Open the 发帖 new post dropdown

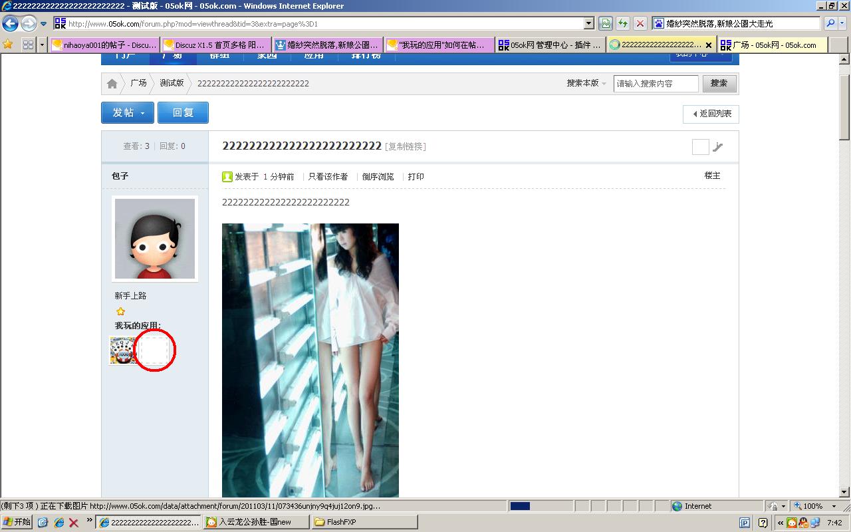point(128,112)
